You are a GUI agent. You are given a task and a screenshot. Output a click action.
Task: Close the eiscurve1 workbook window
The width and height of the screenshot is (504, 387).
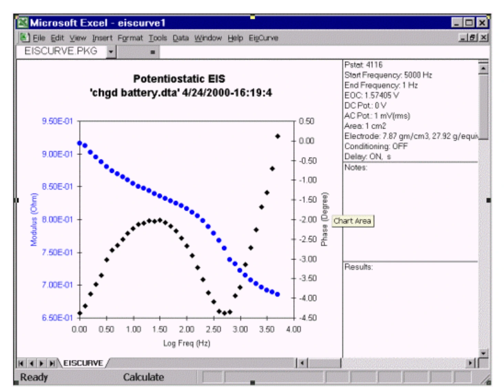tap(484, 38)
